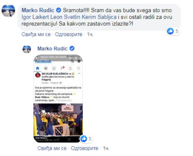Click the like reaction icon showing 3
The height and width of the screenshot is (156, 193).
(x=84, y=138)
